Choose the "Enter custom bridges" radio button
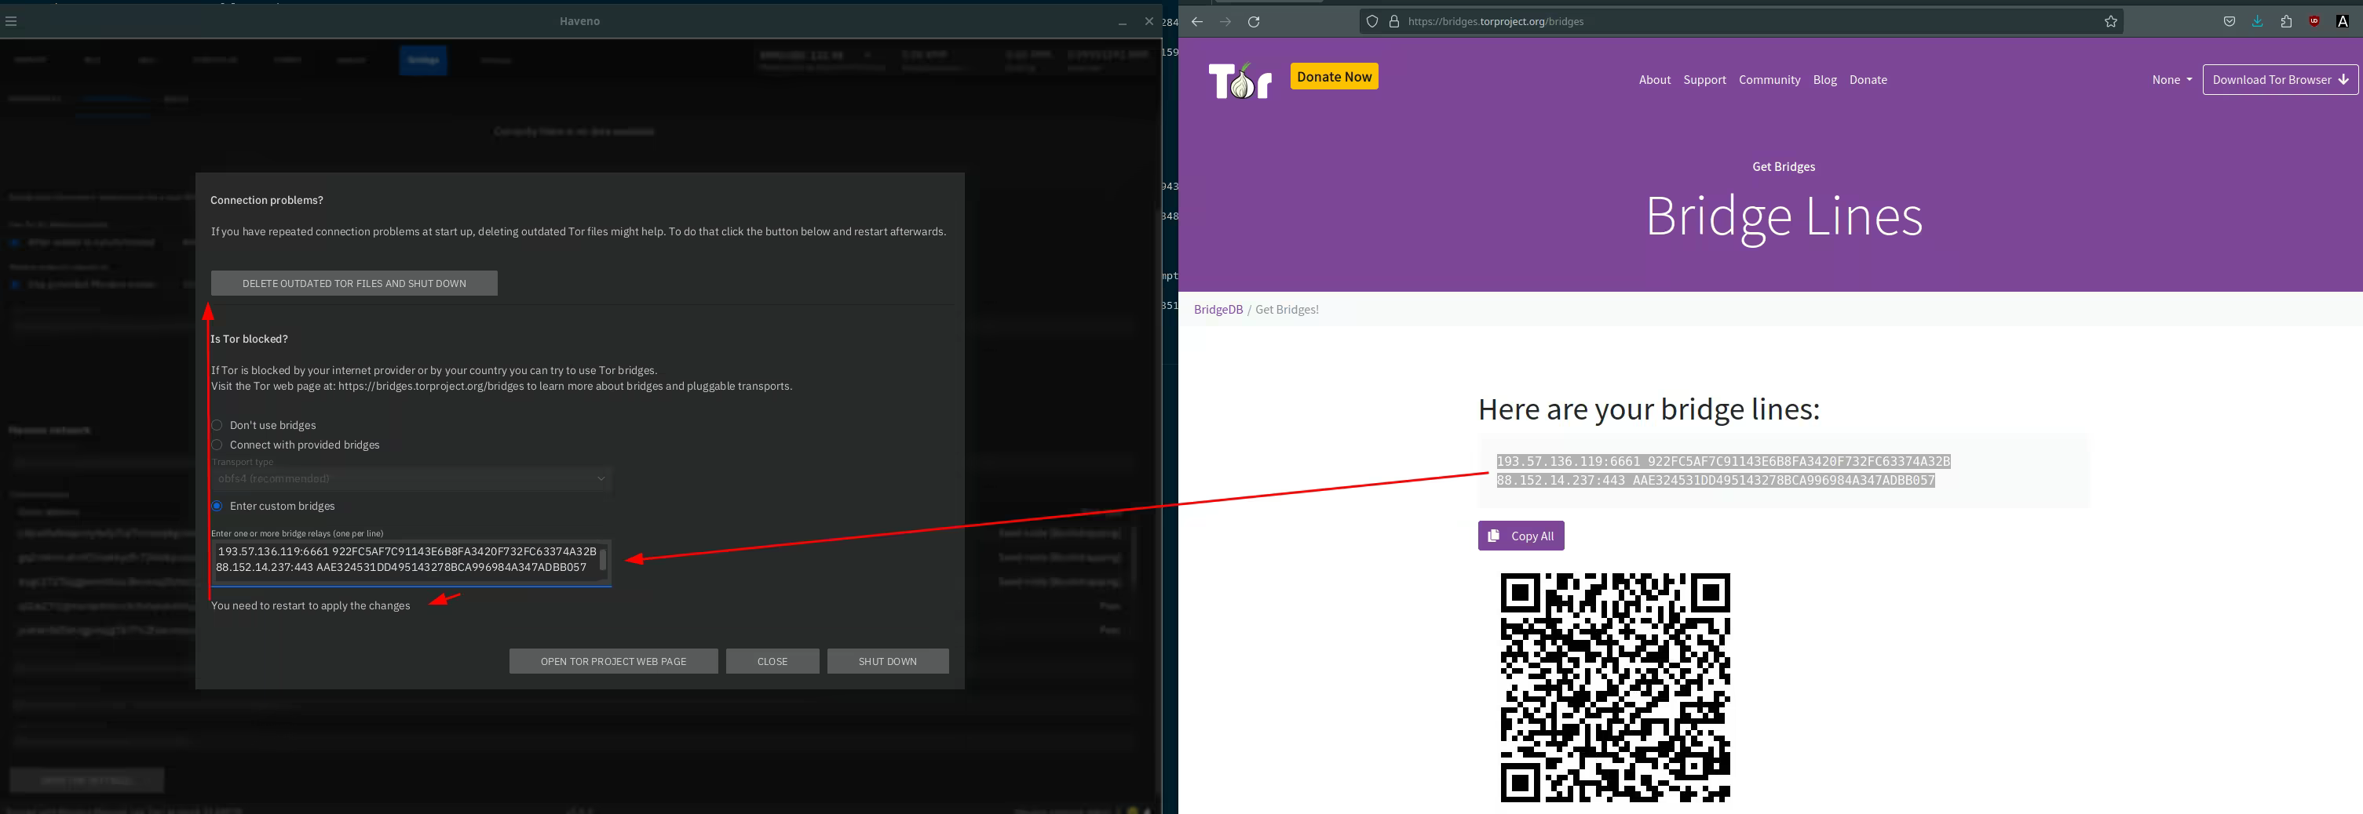The width and height of the screenshot is (2363, 814). click(217, 506)
